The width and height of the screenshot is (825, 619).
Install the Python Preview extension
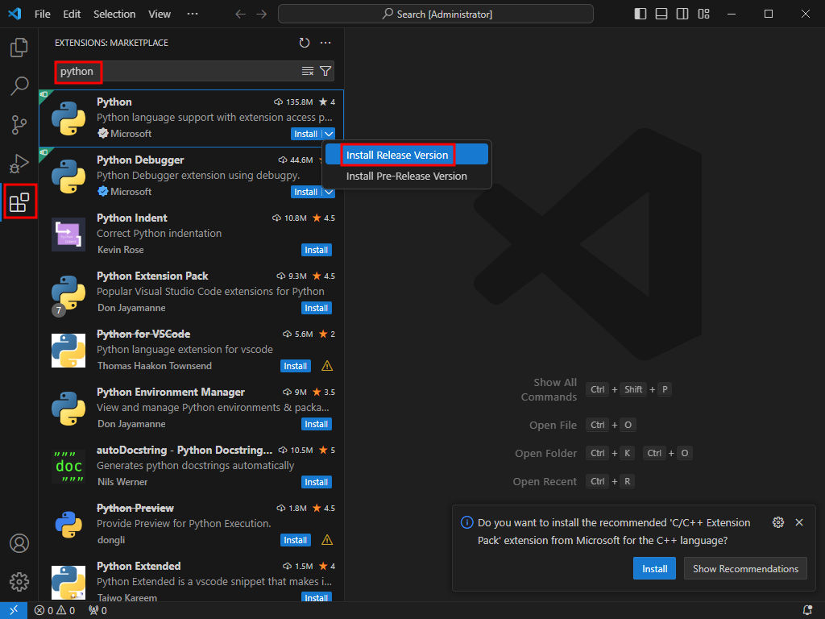(295, 540)
